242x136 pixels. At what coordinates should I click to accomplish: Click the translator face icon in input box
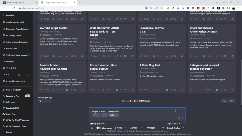coord(179,118)
